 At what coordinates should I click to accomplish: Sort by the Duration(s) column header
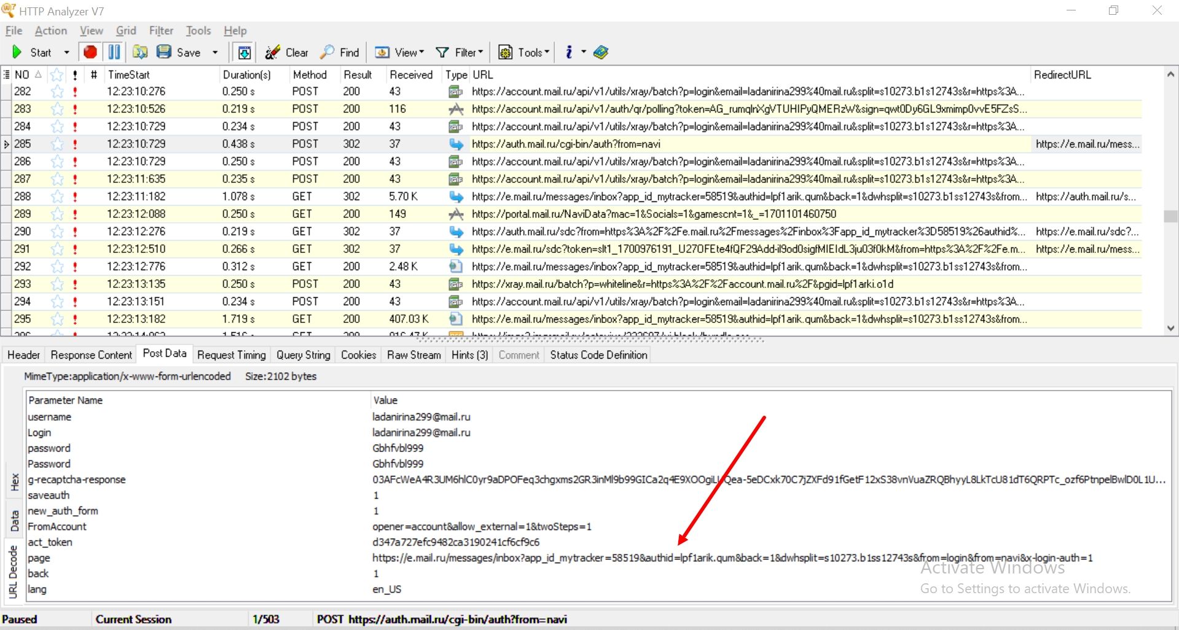click(246, 75)
